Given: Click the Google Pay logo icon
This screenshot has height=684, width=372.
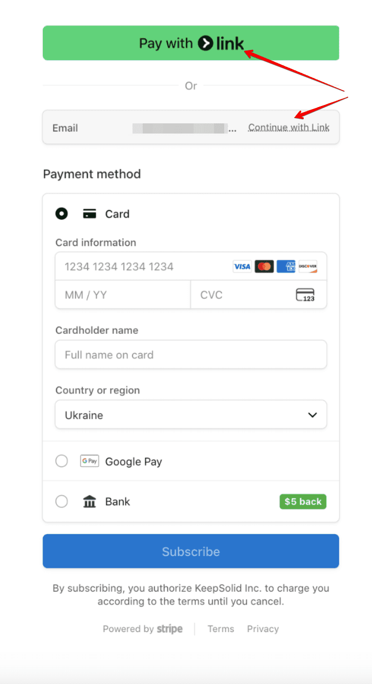Looking at the screenshot, I should (x=89, y=461).
